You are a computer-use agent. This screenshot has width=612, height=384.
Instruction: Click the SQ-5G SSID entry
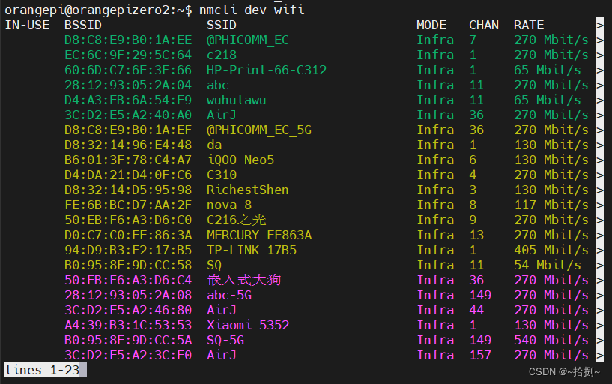225,340
